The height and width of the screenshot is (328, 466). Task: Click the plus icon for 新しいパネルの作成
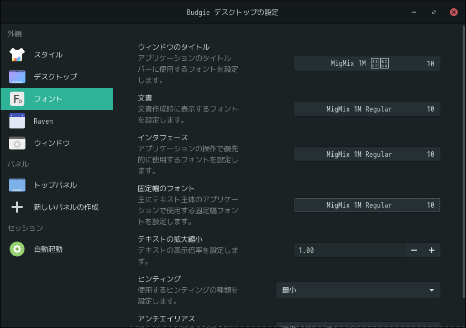pyautogui.click(x=17, y=207)
